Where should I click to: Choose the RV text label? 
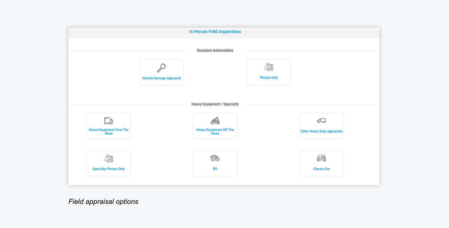pyautogui.click(x=215, y=169)
